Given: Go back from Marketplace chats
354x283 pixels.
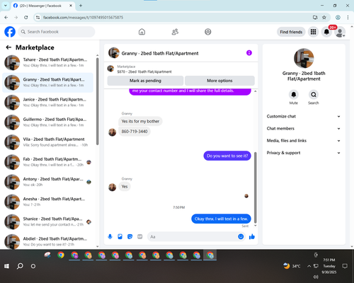Looking at the screenshot, I should pyautogui.click(x=8, y=47).
